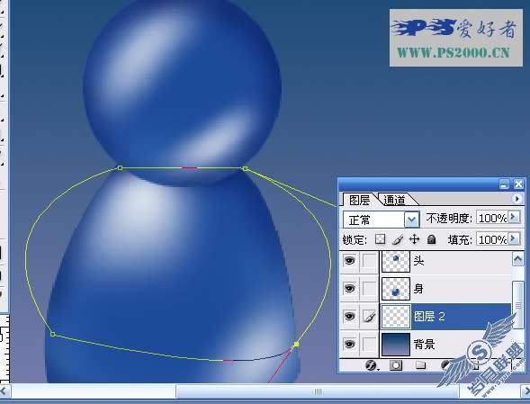Viewport: 530px width, 404px height.
Task: Hide the 背景 layer with its eye icon
Action: coord(349,344)
